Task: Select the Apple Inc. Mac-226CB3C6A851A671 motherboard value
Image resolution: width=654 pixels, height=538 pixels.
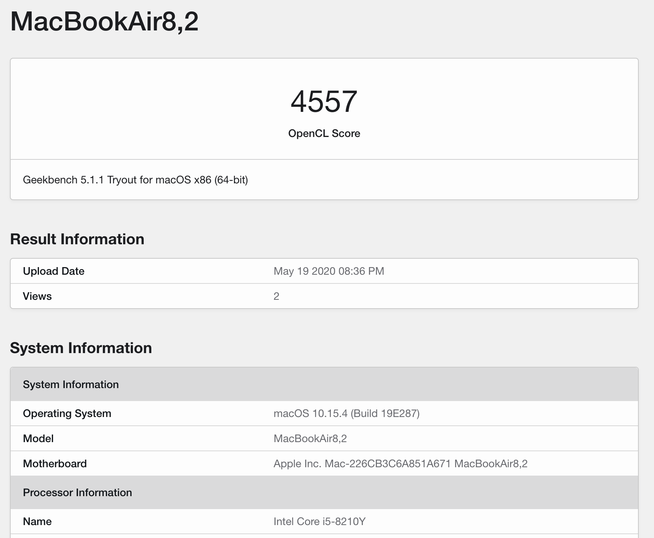Action: 401,463
